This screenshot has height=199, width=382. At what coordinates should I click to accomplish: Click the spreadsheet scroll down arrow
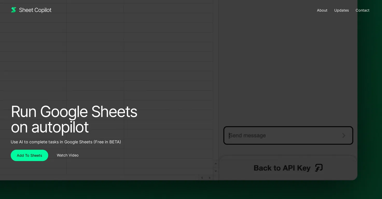(x=216, y=171)
